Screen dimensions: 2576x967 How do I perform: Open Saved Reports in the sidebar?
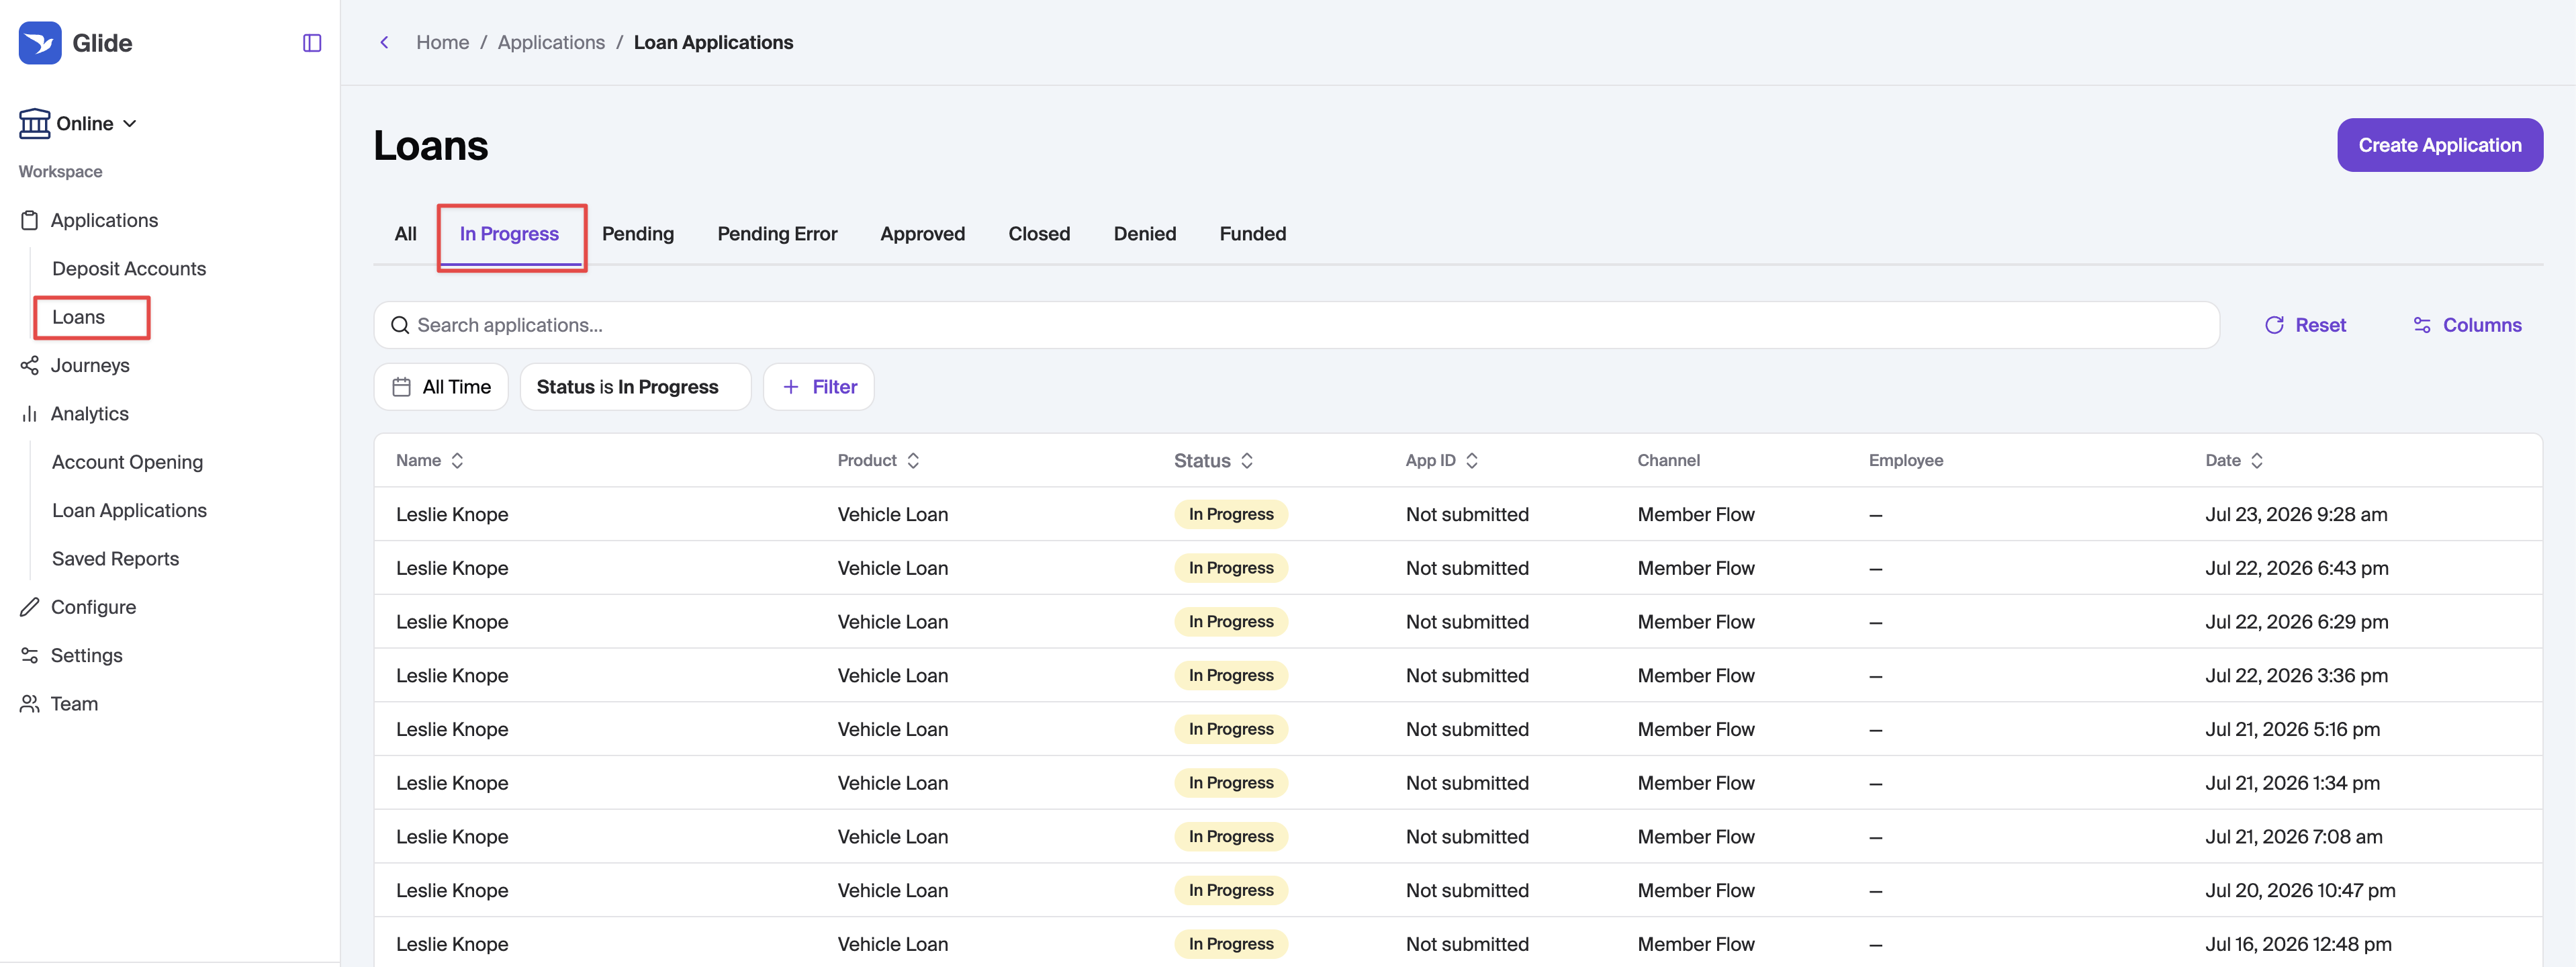115,559
